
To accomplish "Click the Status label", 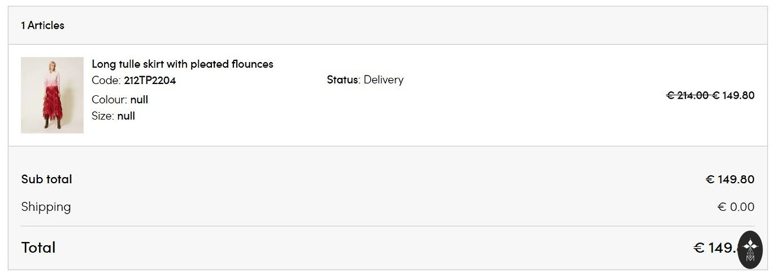I will tap(342, 80).
